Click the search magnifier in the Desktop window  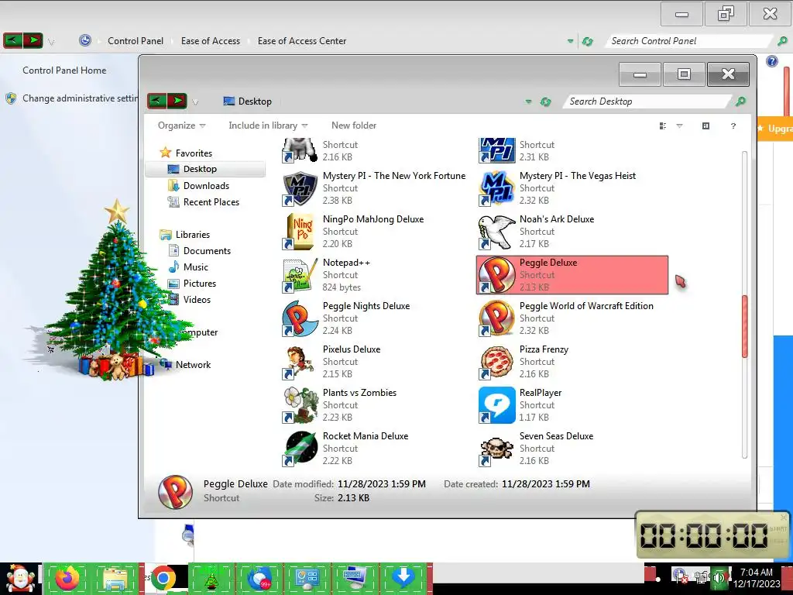click(x=740, y=101)
